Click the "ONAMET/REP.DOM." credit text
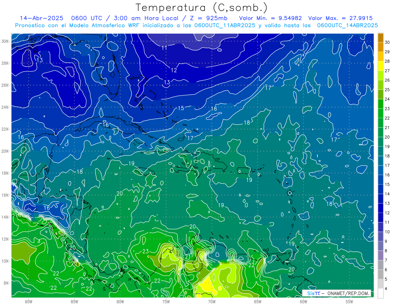Screen dimensions: 396x306 348,293
